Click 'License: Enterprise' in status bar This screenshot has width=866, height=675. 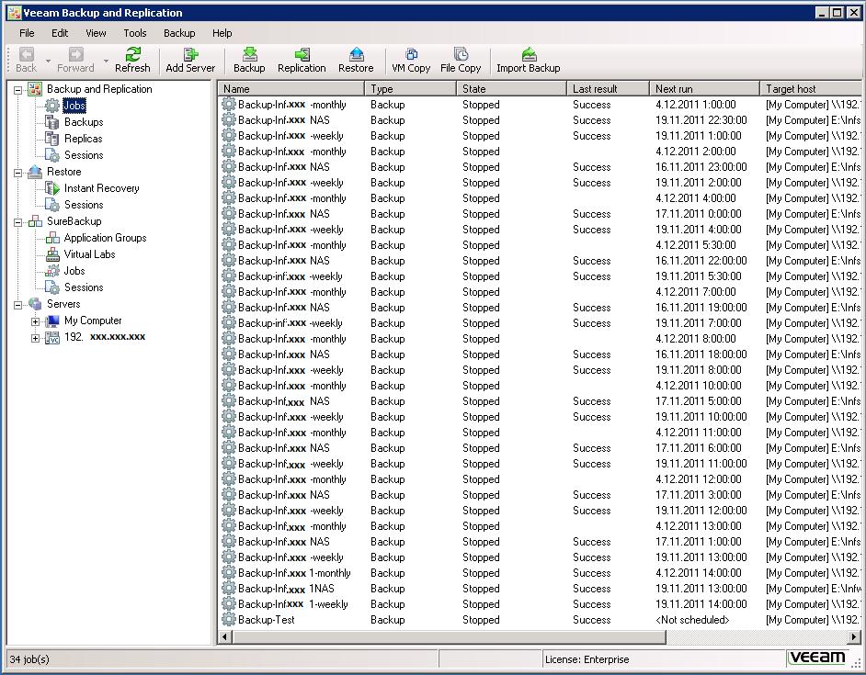click(x=587, y=659)
